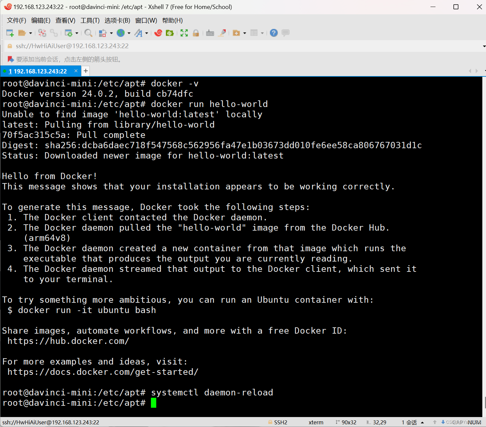This screenshot has height=427, width=486.
Task: Open the virtual keyboard icon
Action: coord(210,33)
